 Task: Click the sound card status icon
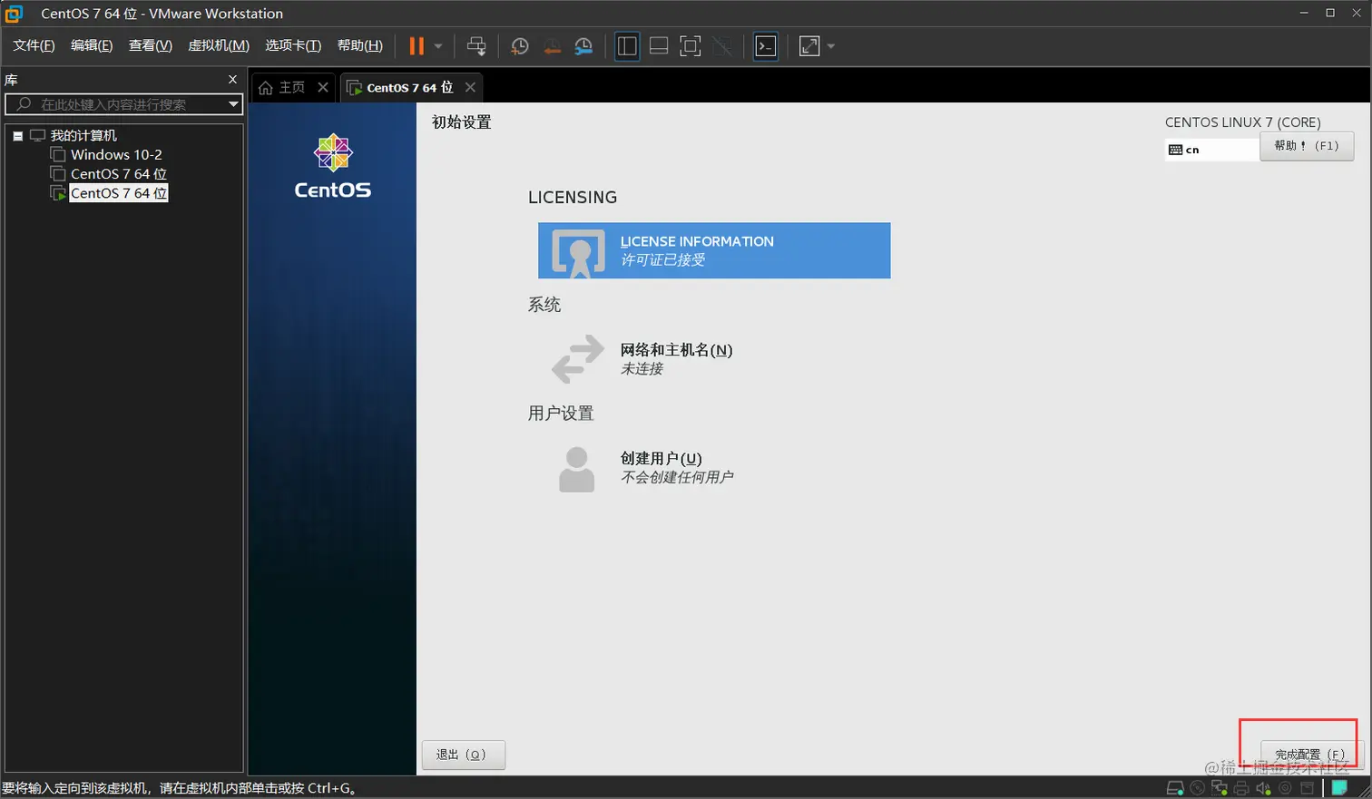[1263, 788]
